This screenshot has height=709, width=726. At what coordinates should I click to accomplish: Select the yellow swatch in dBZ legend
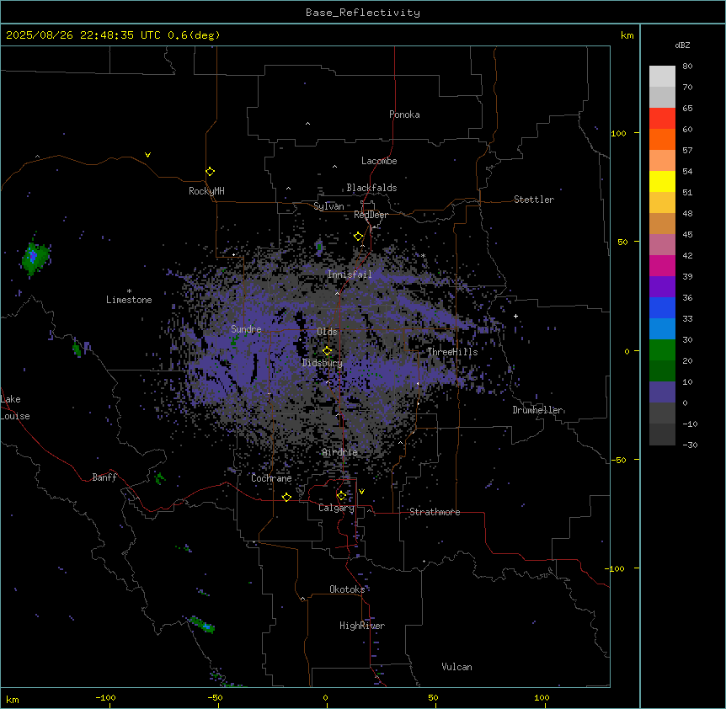(x=662, y=181)
